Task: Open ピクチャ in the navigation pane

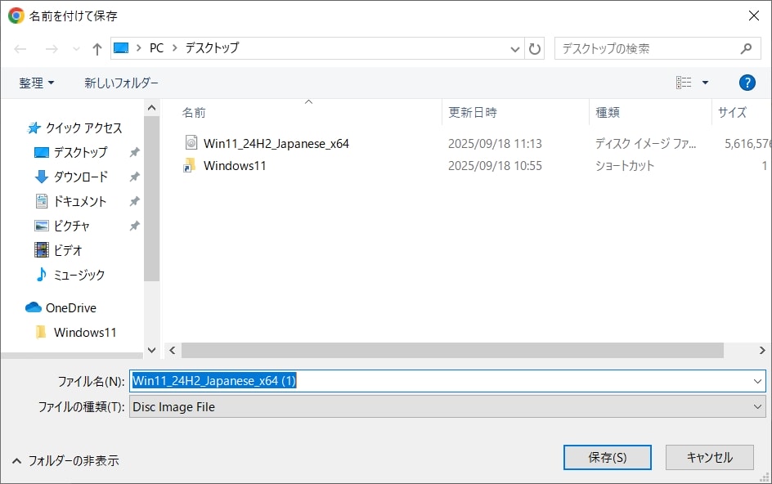Action: coord(71,226)
